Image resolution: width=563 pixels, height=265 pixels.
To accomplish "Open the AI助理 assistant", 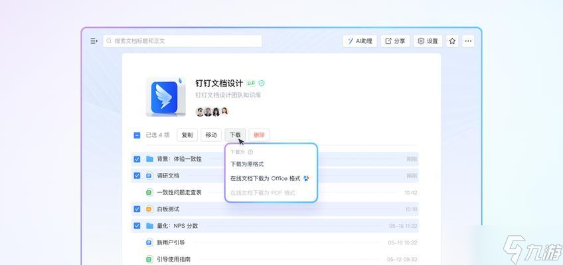I will 360,41.
